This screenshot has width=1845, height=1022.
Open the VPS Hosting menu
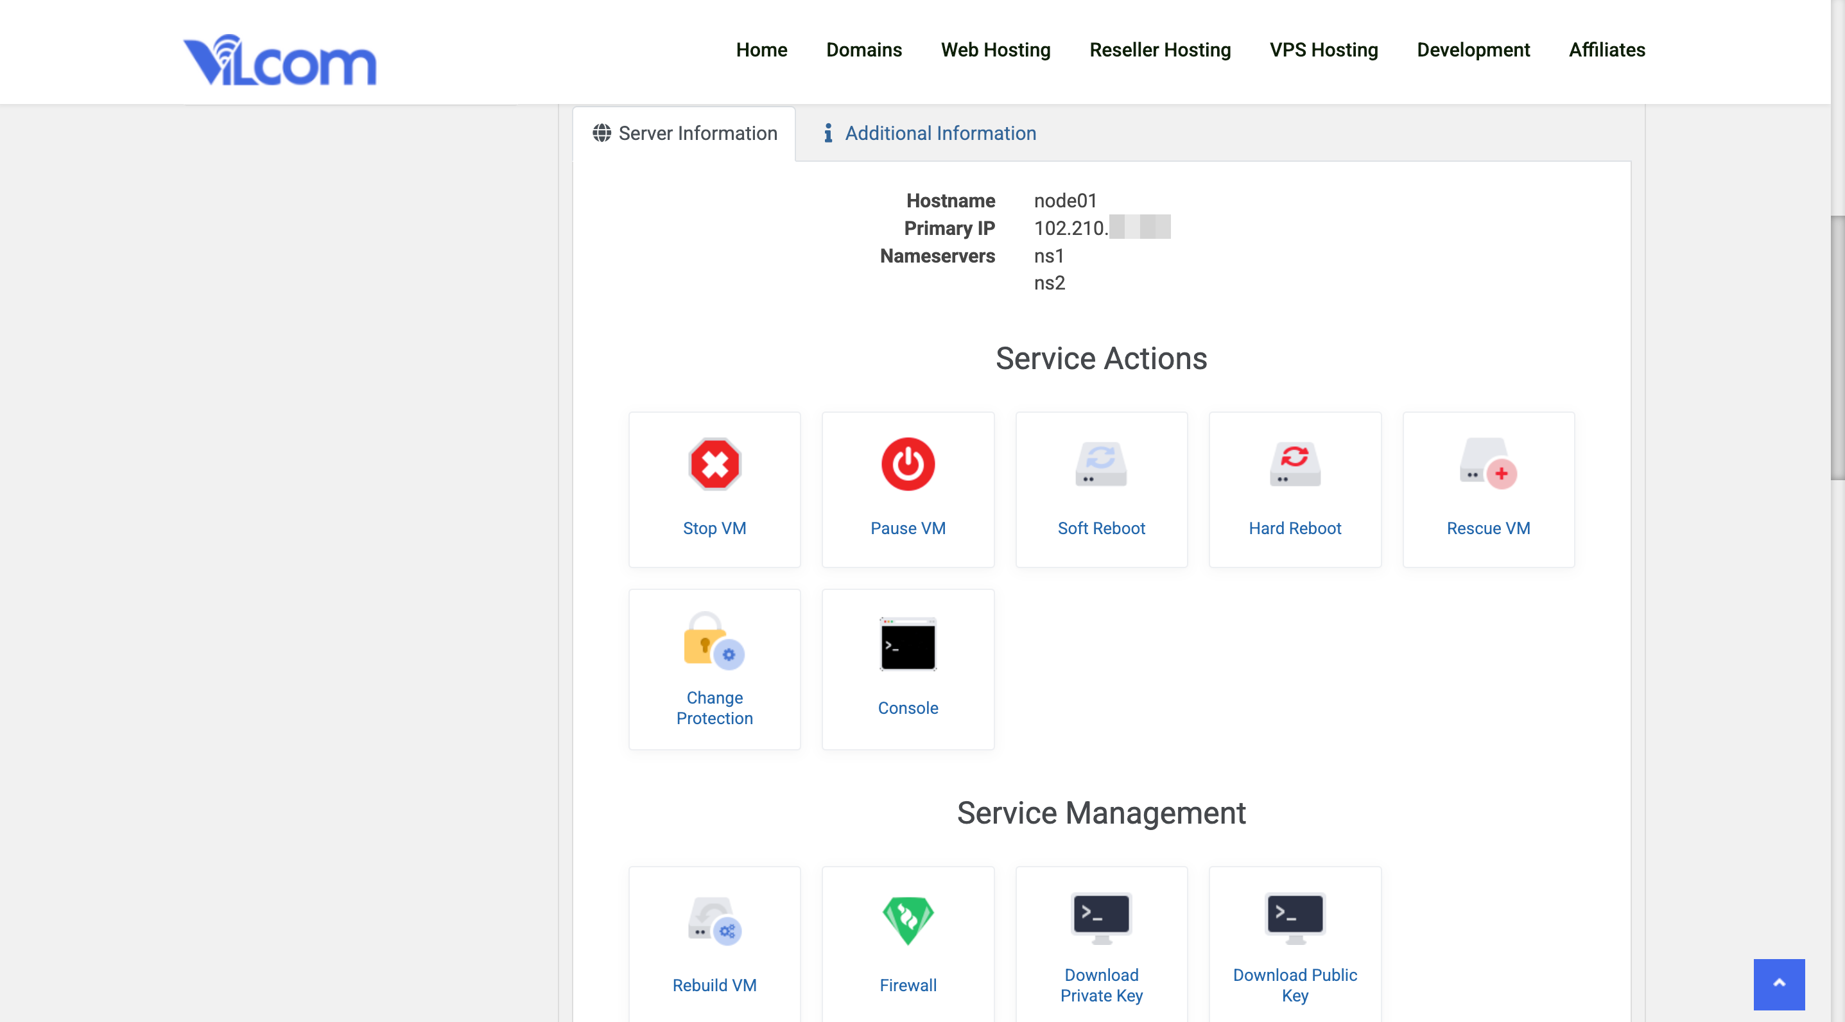pos(1324,50)
